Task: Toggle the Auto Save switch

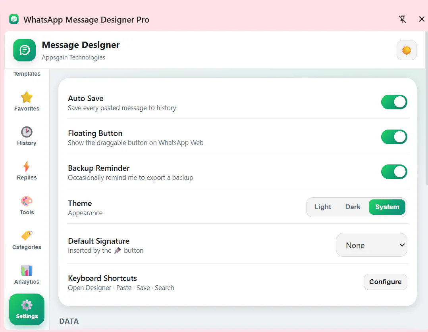Action: pyautogui.click(x=394, y=102)
